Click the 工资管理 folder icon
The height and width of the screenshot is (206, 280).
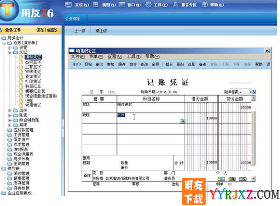[9, 135]
